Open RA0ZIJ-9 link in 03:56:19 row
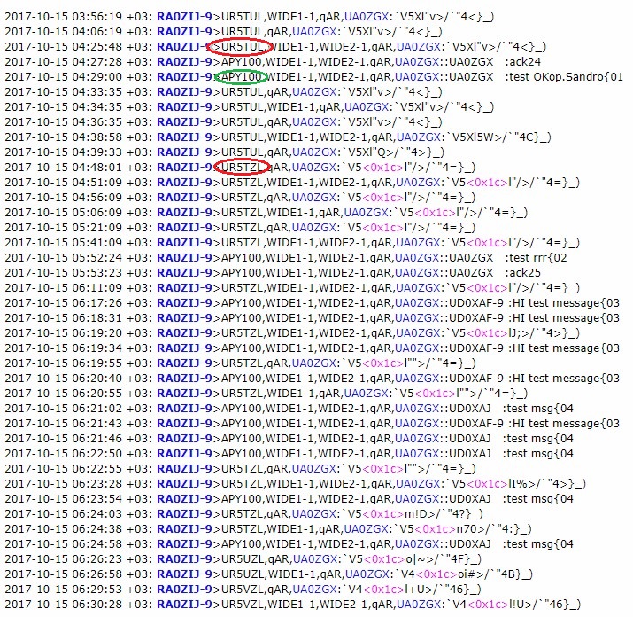 pos(183,14)
